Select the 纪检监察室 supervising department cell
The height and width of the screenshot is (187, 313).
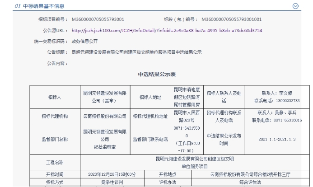(x=104, y=139)
